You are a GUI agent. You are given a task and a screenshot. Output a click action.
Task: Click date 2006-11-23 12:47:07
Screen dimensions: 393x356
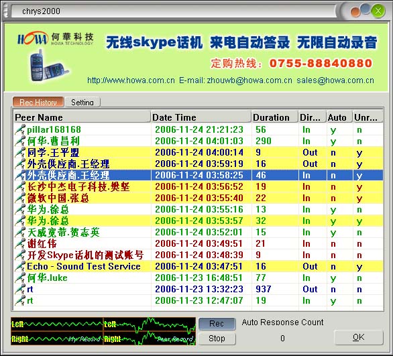click(x=199, y=300)
